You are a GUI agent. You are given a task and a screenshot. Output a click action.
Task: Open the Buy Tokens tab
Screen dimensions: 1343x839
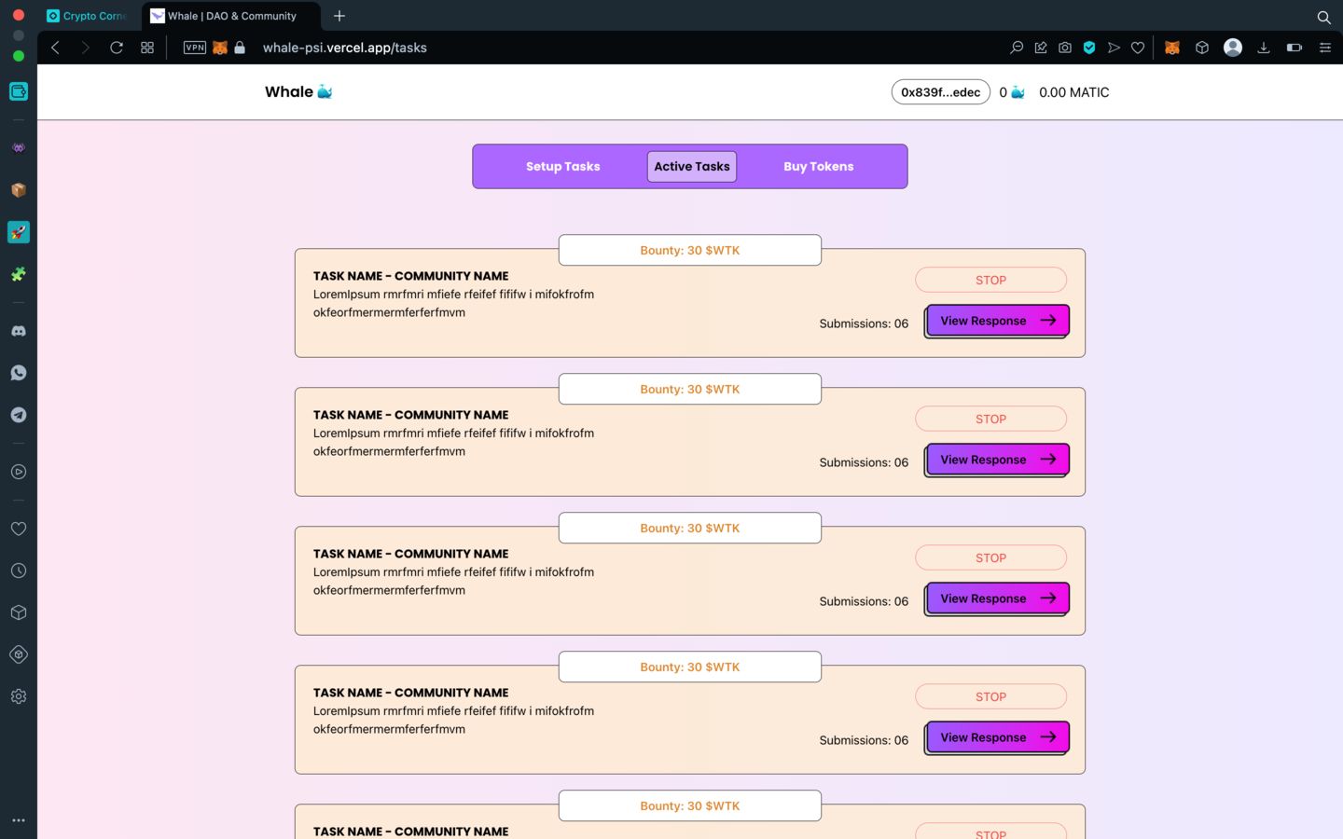tap(819, 167)
